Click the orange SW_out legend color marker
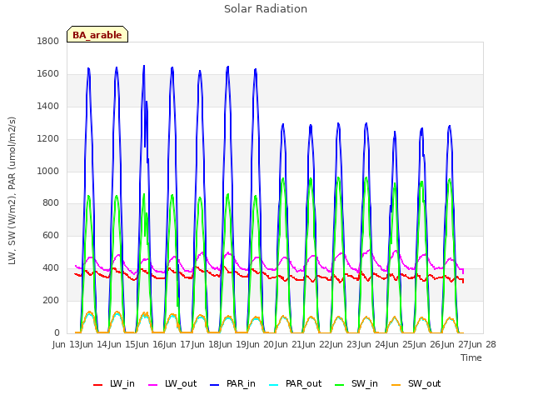This screenshot has width=533, height=400. coord(396,385)
